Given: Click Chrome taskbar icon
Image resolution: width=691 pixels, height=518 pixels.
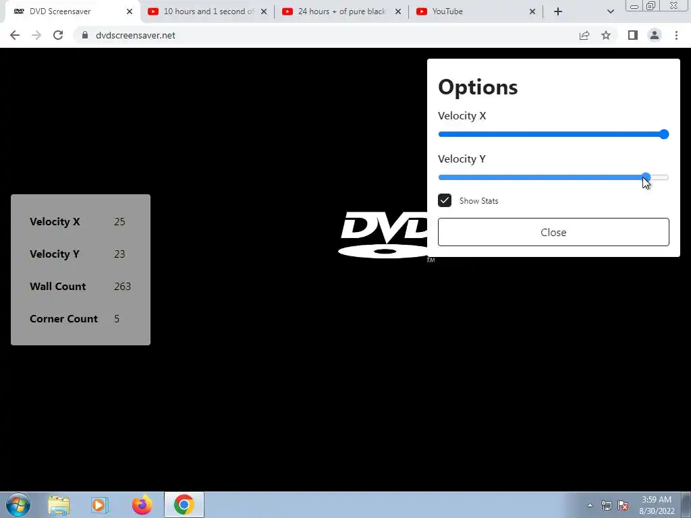Looking at the screenshot, I should pyautogui.click(x=184, y=505).
